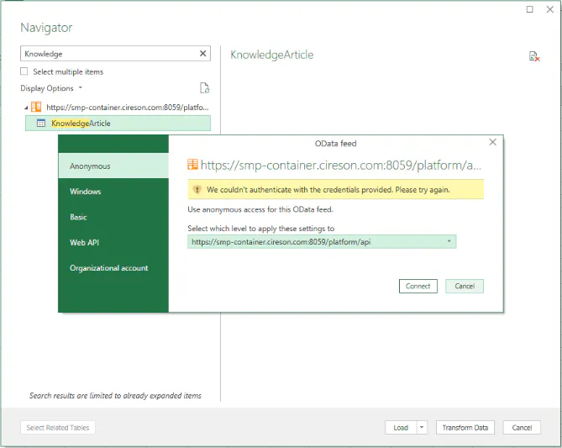Cancel the Navigator window
Image resolution: width=562 pixels, height=448 pixels.
(522, 427)
